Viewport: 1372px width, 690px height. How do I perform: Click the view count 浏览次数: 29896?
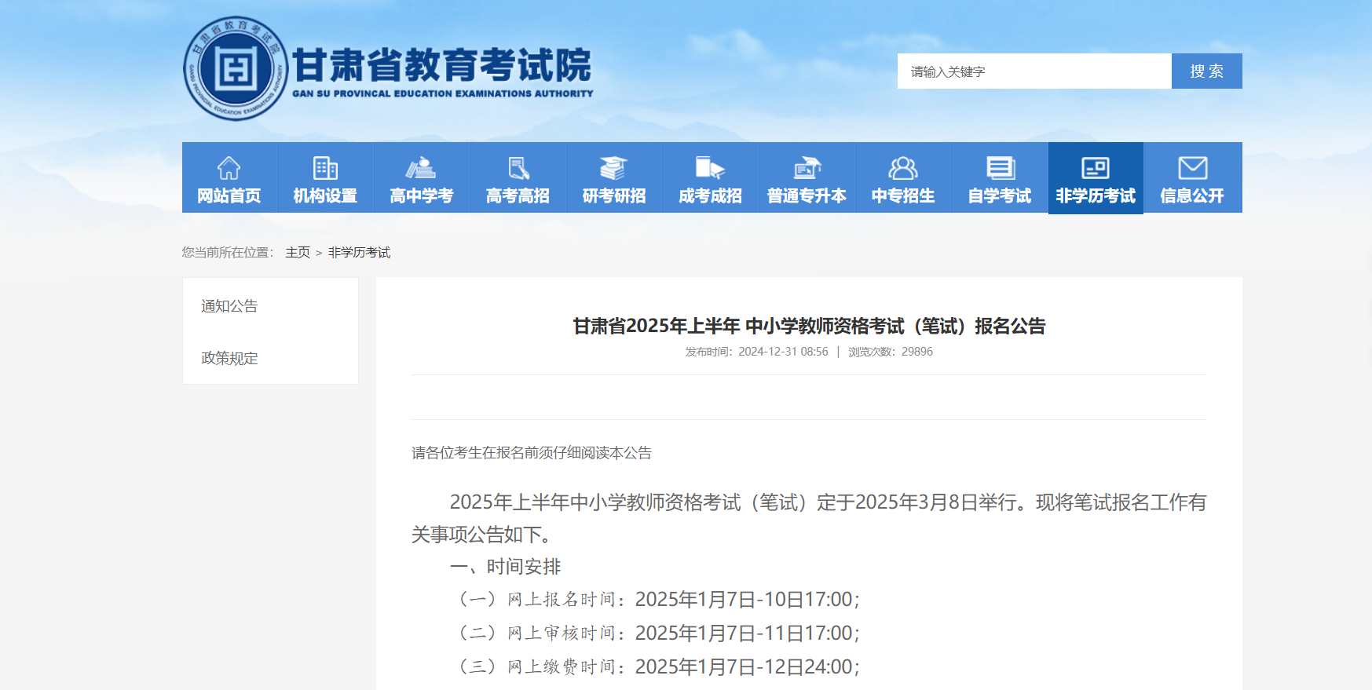[x=891, y=352]
